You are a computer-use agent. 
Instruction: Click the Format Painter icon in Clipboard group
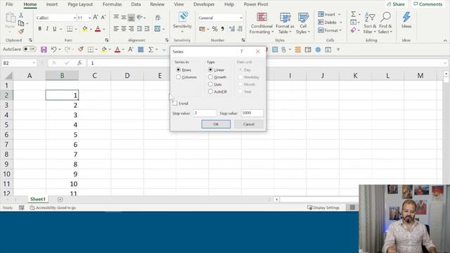pos(21,31)
